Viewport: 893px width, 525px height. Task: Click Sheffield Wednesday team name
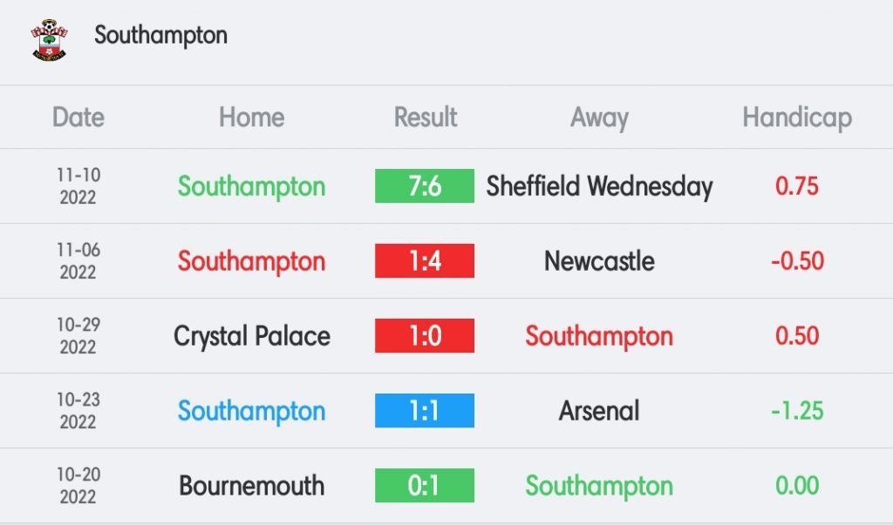(599, 186)
